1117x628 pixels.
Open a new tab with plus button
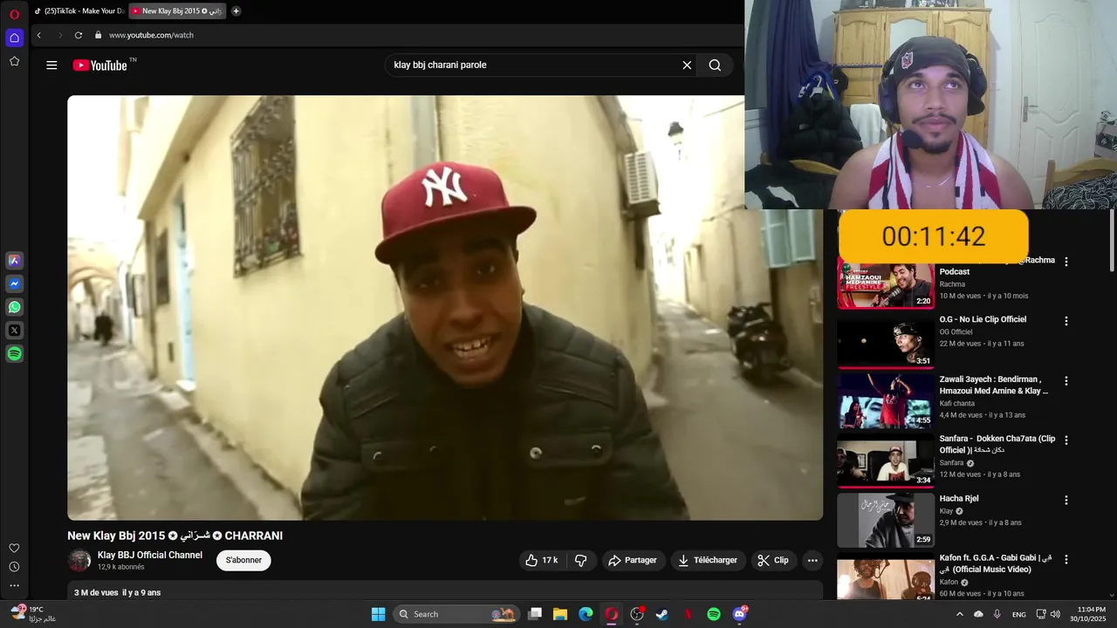tap(236, 11)
